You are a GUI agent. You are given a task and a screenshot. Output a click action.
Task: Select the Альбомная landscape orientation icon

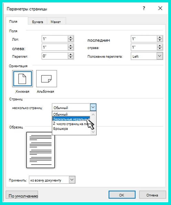tap(47, 79)
